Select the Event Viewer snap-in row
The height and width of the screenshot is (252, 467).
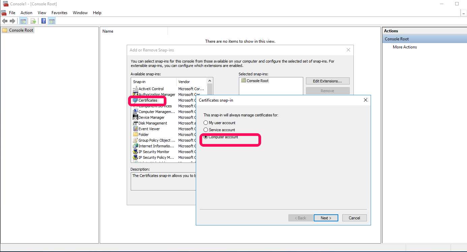tap(164, 129)
